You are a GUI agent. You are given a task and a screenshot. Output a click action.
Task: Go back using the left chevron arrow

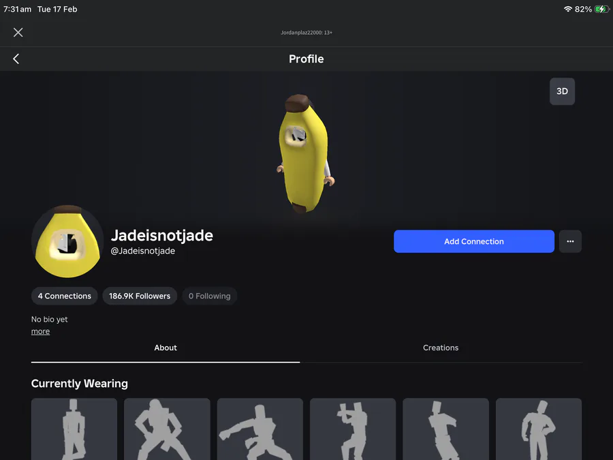[16, 59]
